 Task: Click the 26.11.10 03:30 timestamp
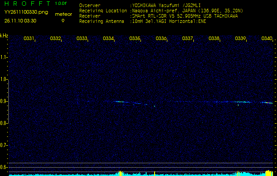point(20,20)
